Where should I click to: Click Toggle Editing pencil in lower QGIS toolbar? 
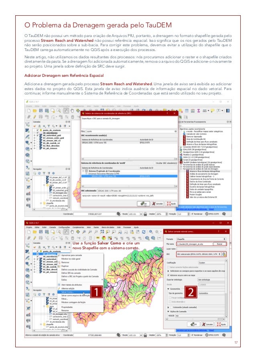(35, 238)
